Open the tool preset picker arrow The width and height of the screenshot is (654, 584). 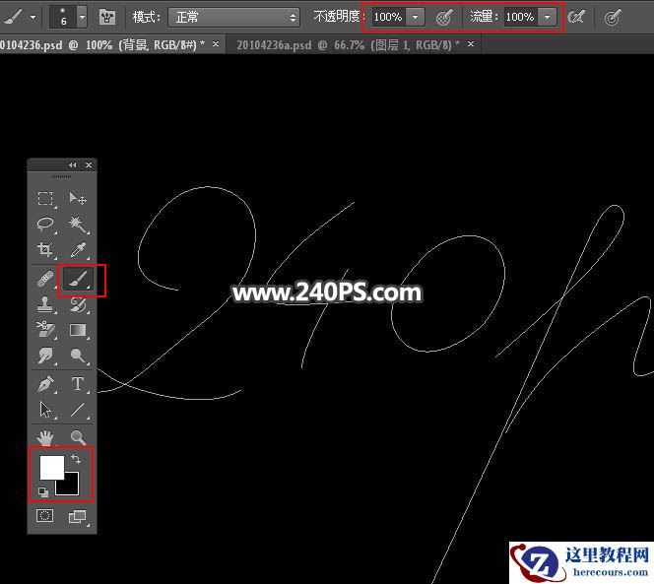(x=33, y=18)
